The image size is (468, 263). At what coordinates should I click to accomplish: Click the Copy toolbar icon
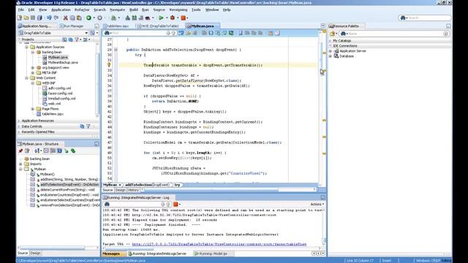point(72,18)
